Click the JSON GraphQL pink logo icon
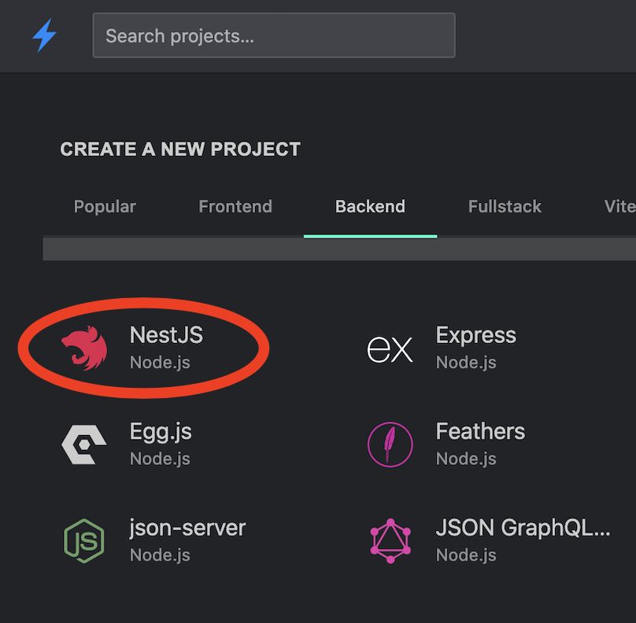 coord(390,540)
